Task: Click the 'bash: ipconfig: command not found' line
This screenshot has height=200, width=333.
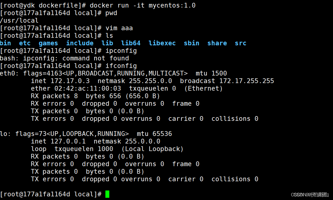Action: [x=64, y=58]
